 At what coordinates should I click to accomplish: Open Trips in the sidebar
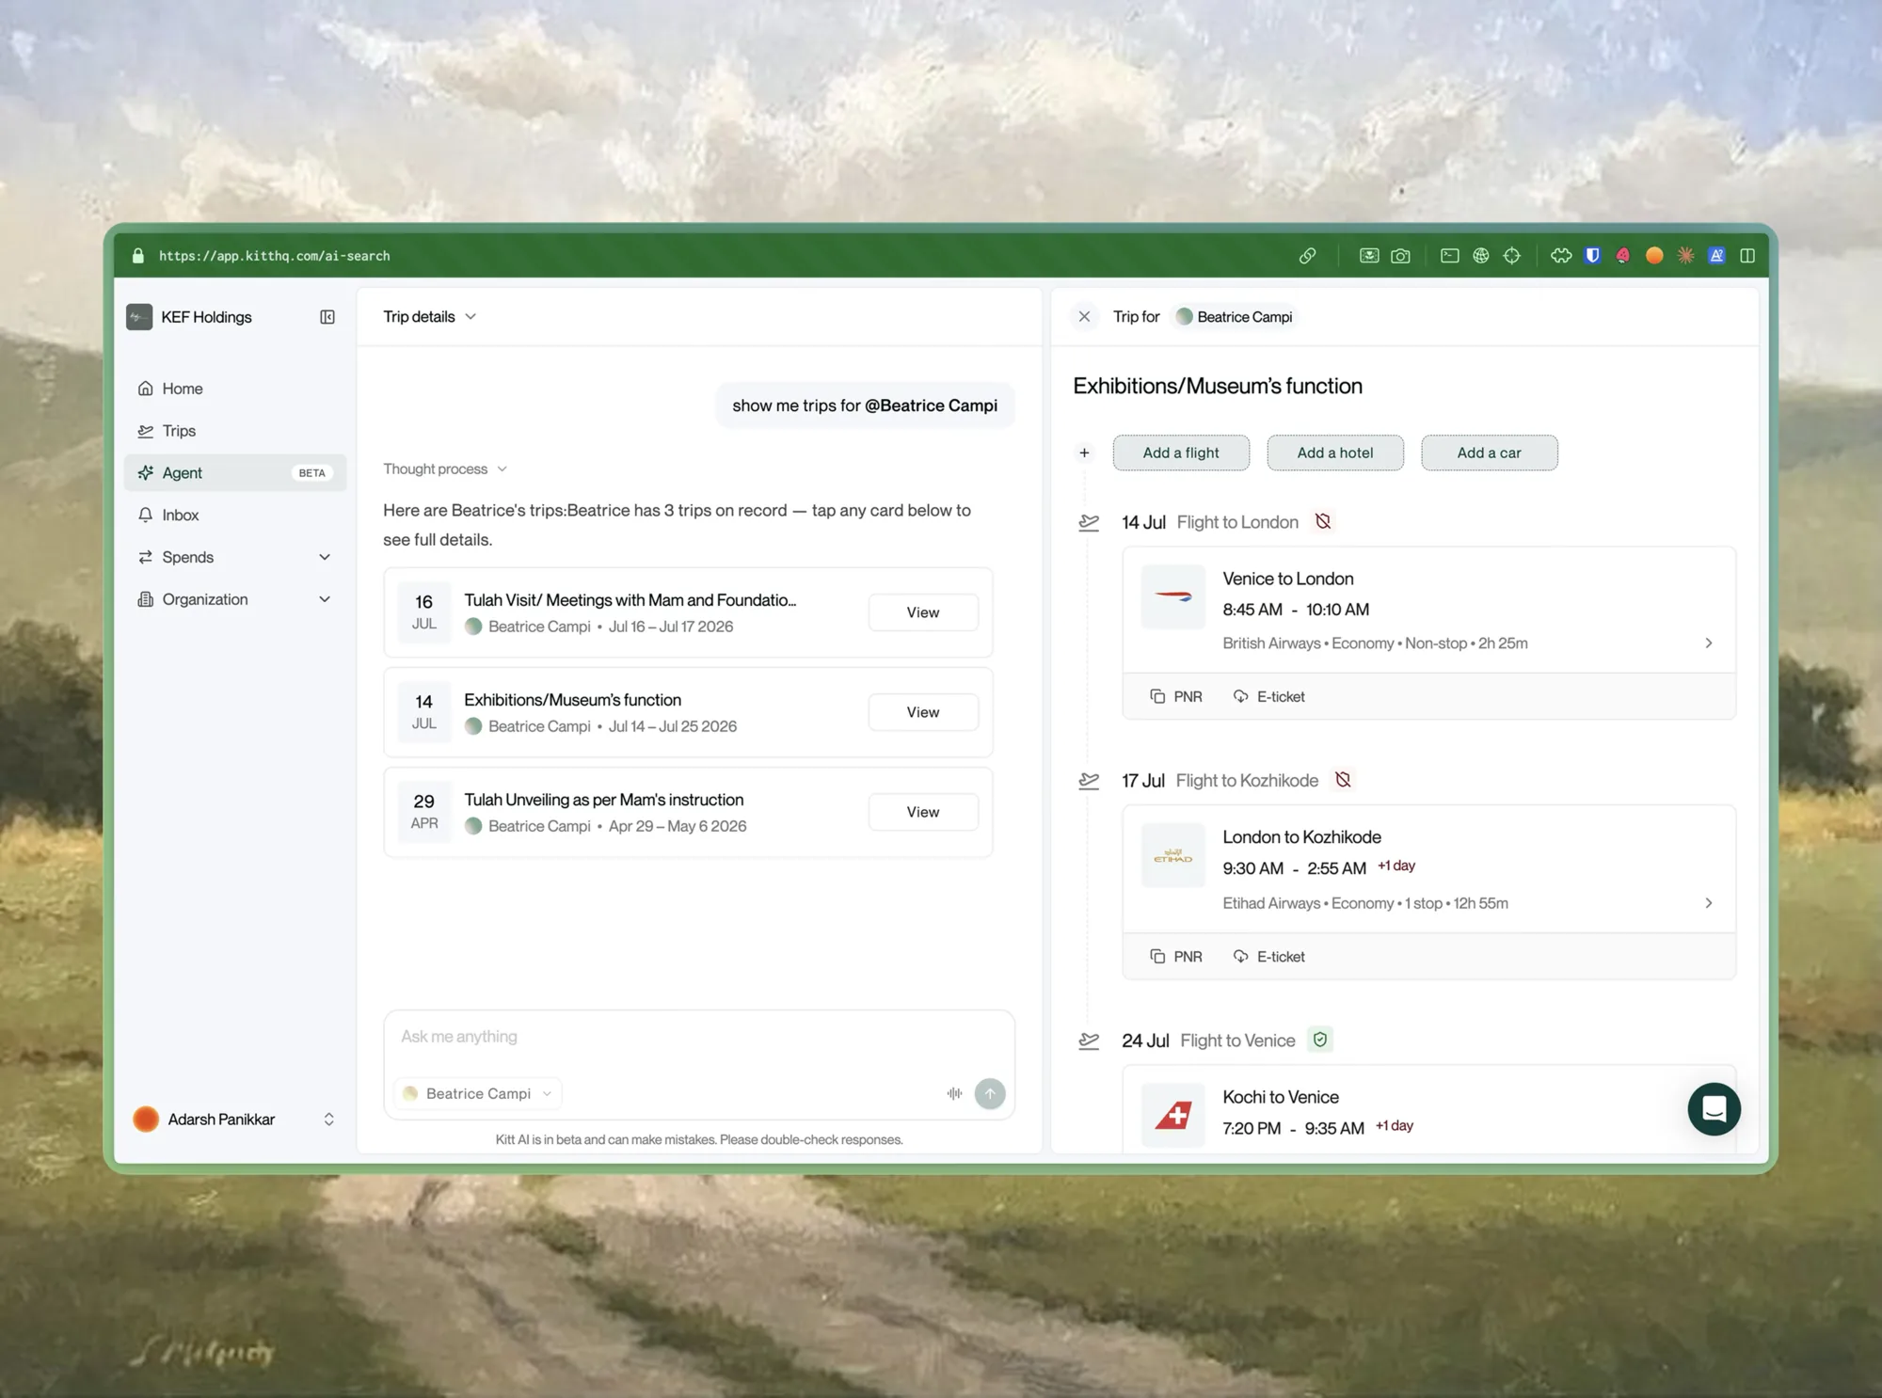click(x=235, y=431)
